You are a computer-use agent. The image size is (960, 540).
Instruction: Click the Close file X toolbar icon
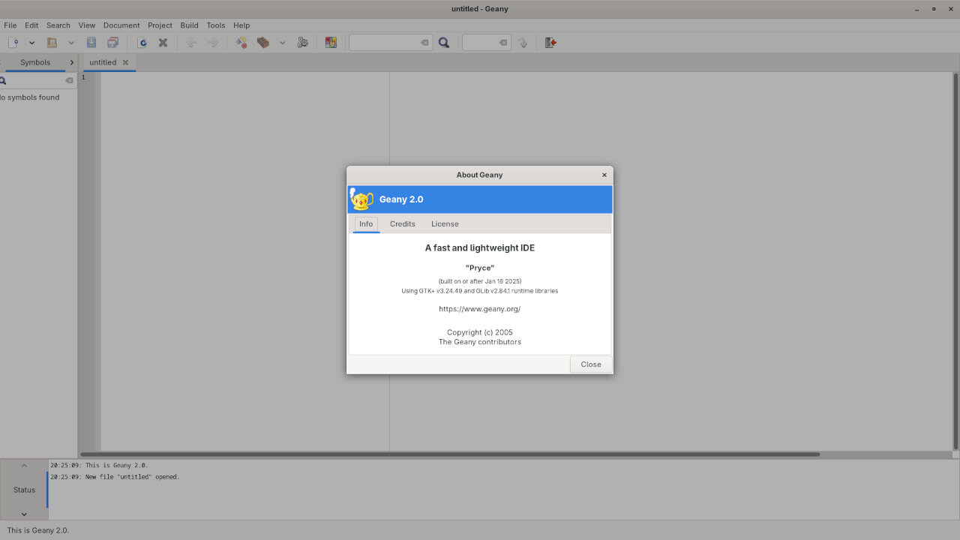163,43
